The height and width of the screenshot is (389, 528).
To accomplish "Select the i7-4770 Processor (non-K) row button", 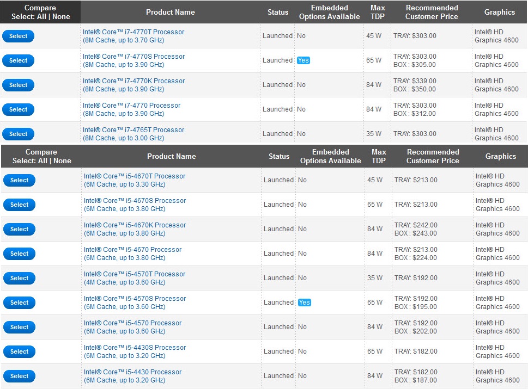I will 18,109.
